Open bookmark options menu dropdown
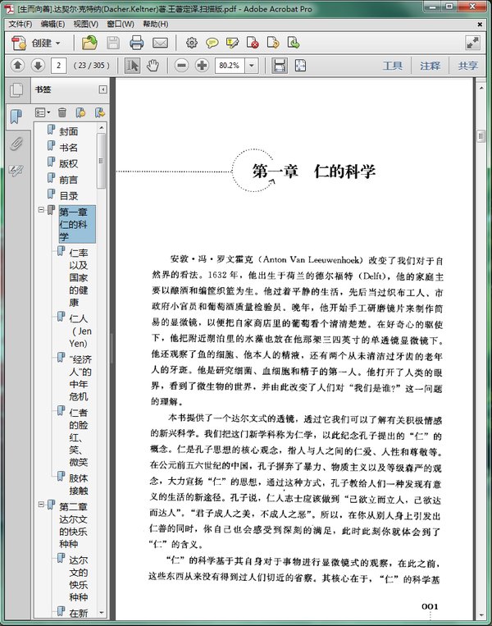 point(43,112)
